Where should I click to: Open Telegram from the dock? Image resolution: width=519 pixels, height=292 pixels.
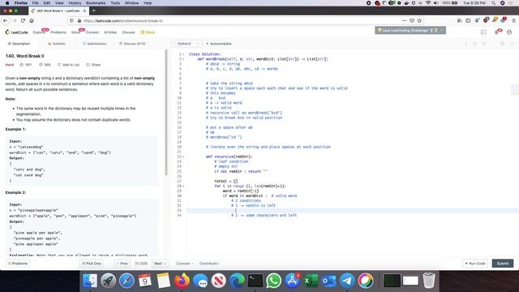coord(347,281)
